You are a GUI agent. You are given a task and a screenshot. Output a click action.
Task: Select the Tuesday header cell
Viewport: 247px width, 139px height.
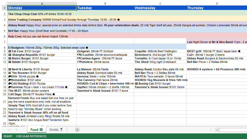(x=105, y=8)
